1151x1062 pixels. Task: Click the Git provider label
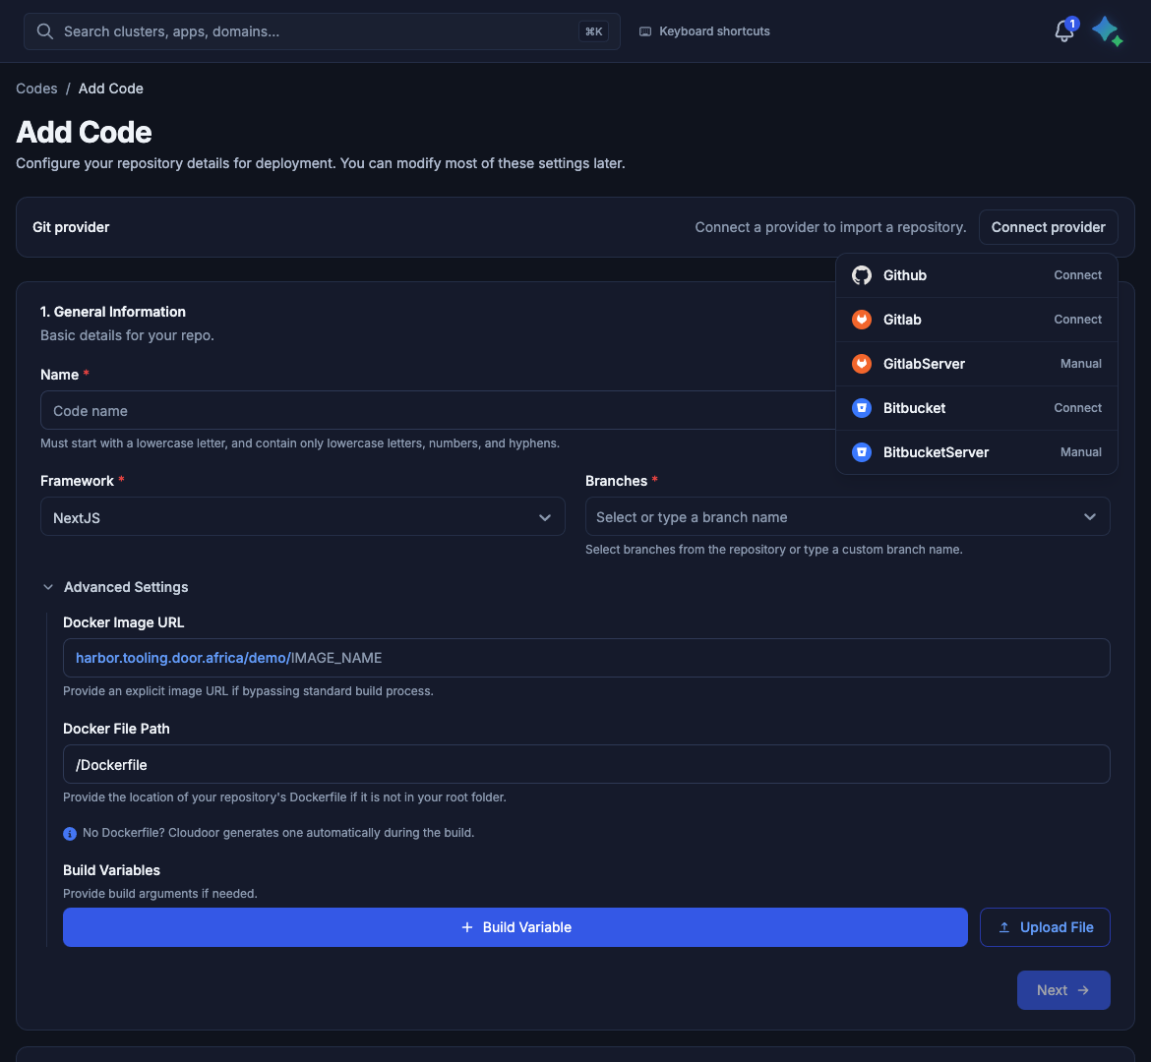point(71,227)
